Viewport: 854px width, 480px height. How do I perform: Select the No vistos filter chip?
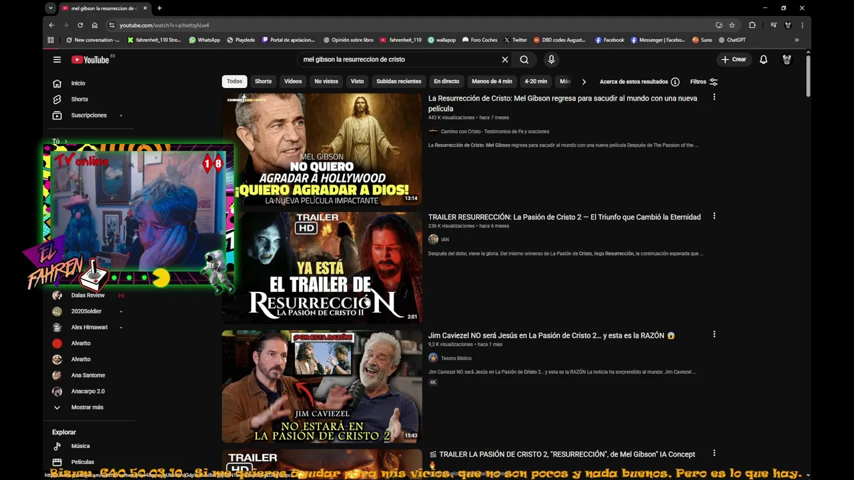click(x=326, y=81)
